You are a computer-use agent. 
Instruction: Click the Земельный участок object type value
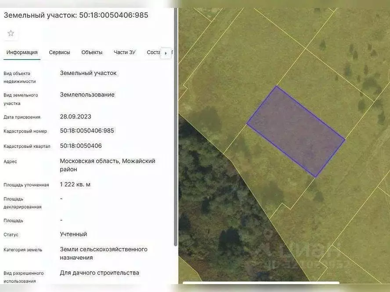tap(88, 73)
